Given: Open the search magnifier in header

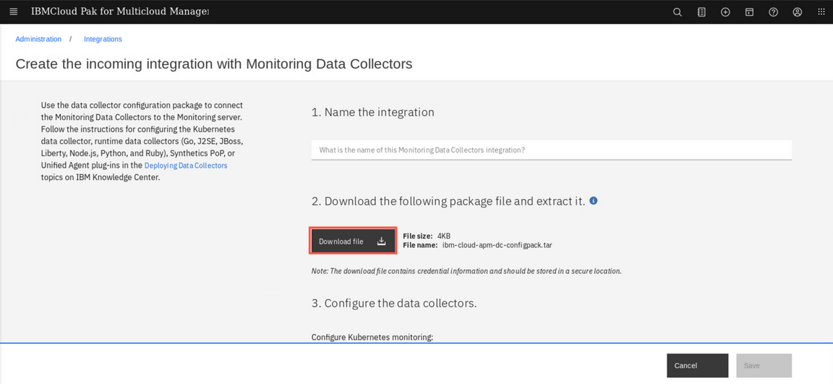Looking at the screenshot, I should point(678,12).
